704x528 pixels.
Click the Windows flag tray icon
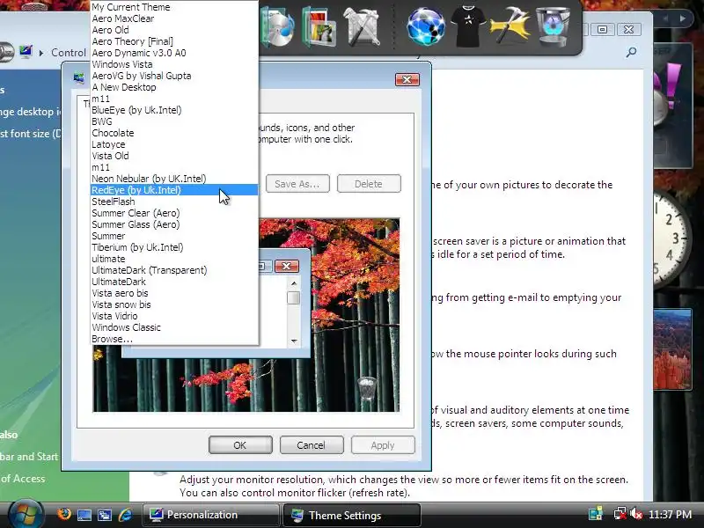pyautogui.click(x=596, y=514)
